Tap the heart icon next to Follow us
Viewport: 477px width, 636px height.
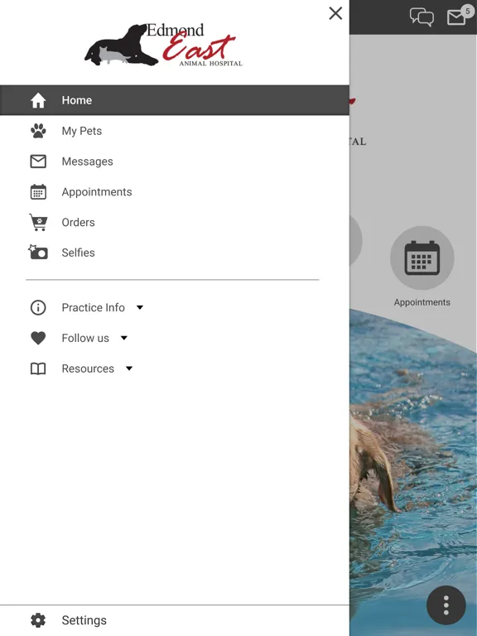coord(38,338)
